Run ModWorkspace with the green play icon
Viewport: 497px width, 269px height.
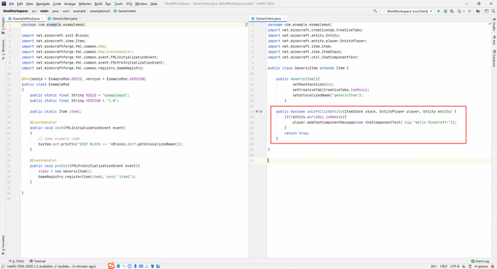pos(439,11)
